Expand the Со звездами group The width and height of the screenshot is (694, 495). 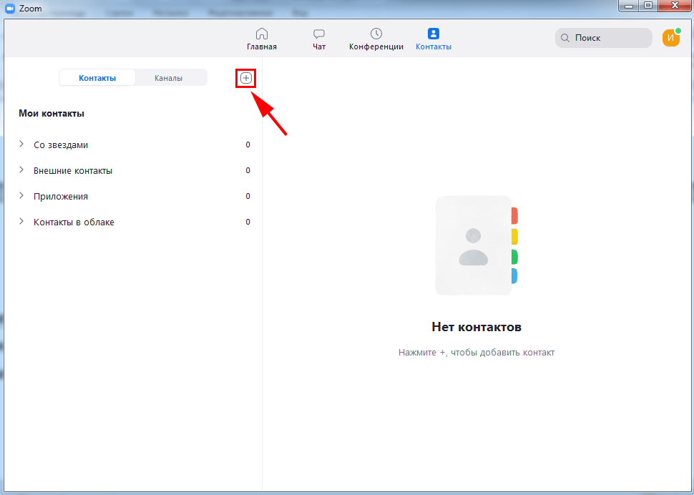[21, 144]
